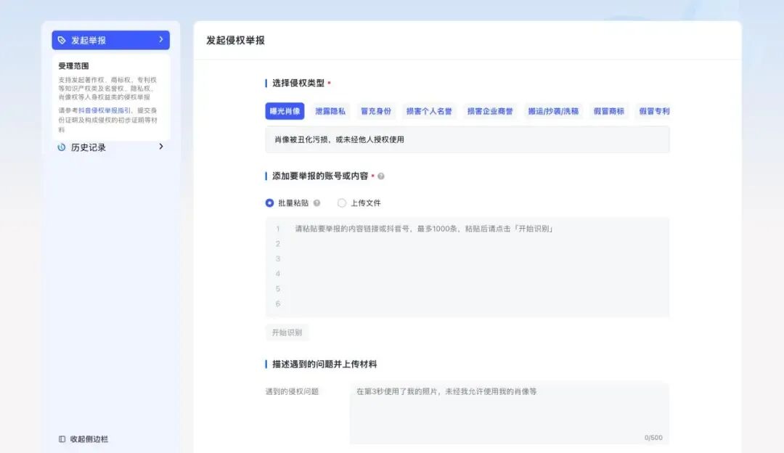Image resolution: width=784 pixels, height=453 pixels.
Task: Select the 上传文件 radio button
Action: pos(341,203)
